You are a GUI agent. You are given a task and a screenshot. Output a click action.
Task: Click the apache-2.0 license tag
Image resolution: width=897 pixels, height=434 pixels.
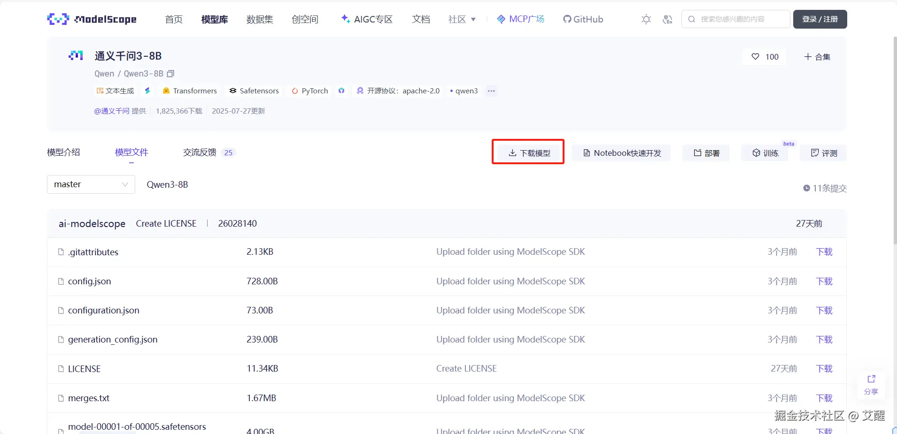click(x=398, y=91)
